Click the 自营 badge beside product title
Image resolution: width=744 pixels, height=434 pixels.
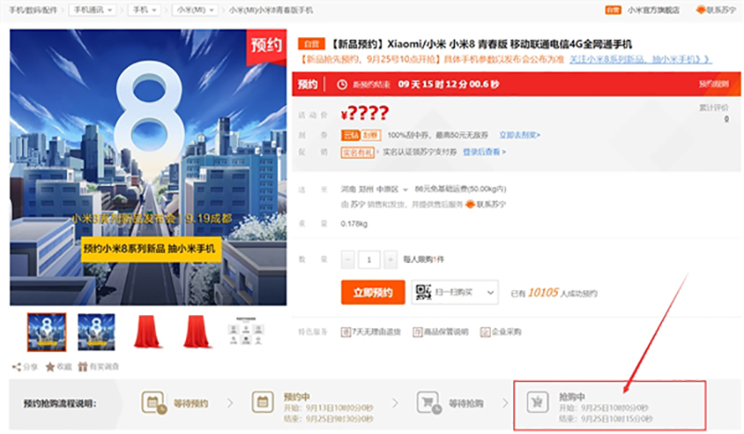click(x=312, y=44)
